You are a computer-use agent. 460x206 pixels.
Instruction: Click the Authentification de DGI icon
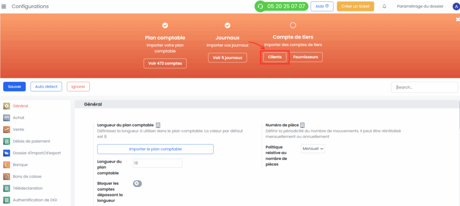[x=6, y=200]
